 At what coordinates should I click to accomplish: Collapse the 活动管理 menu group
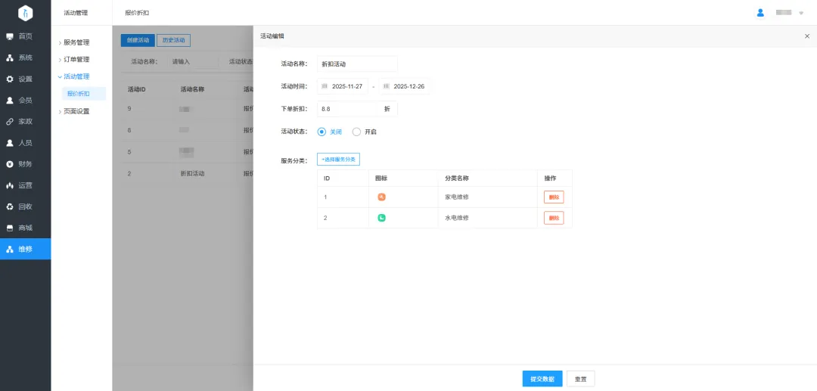[76, 76]
